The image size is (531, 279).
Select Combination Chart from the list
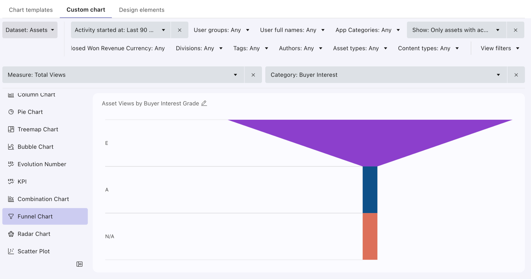pos(45,199)
